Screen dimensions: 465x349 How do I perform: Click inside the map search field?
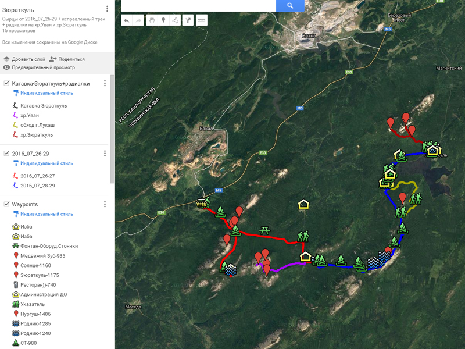tap(198, 6)
